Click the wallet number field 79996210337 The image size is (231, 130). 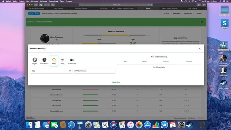tap(94, 71)
